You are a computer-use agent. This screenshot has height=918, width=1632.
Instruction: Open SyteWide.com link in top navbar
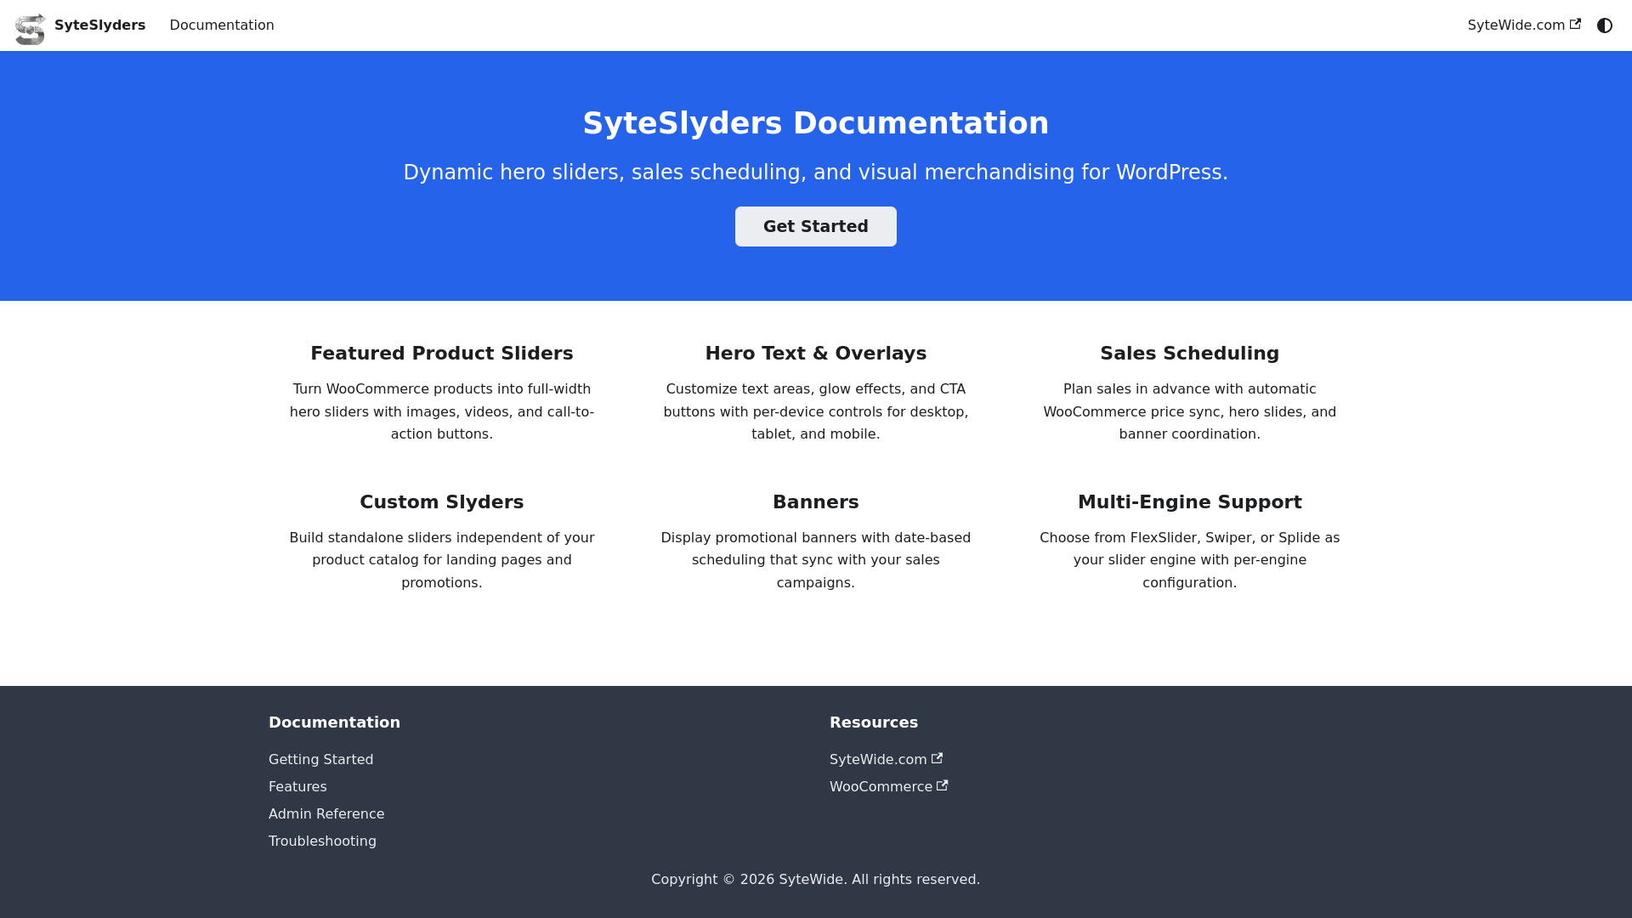tap(1524, 25)
